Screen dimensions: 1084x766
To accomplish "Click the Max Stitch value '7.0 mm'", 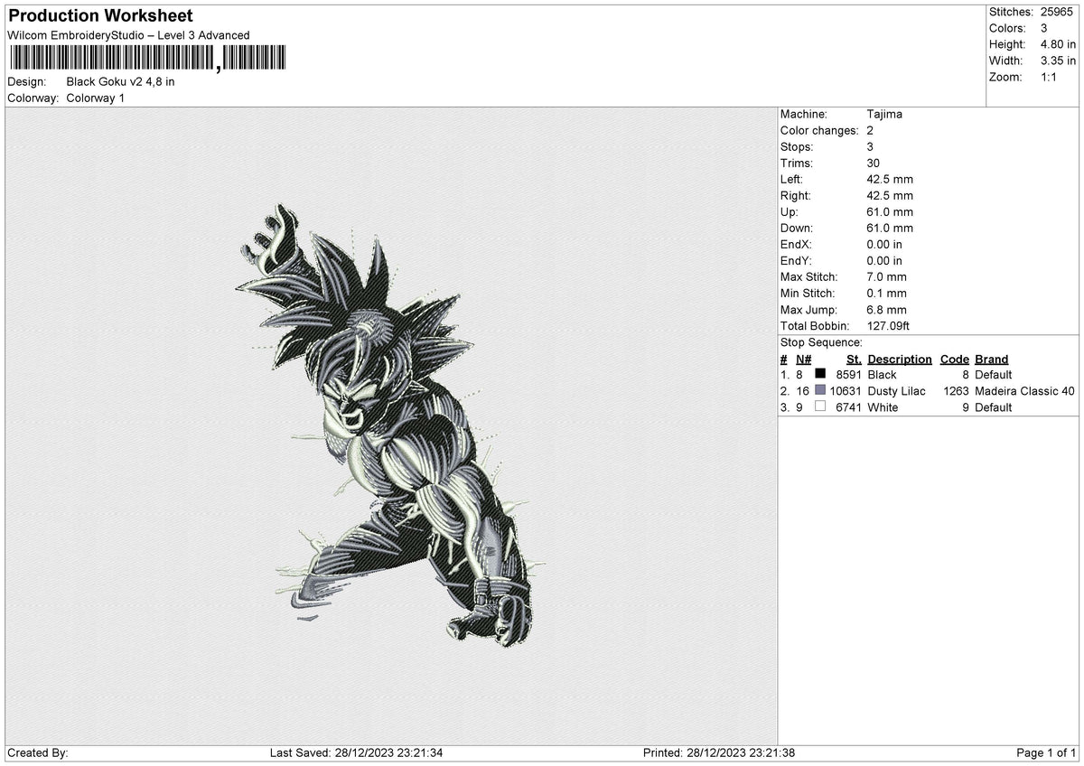I will 886,276.
